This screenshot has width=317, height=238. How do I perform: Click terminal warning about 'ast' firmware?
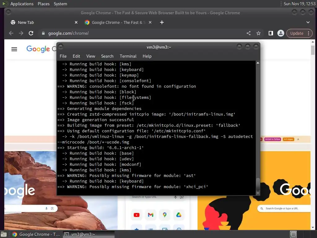127,176
